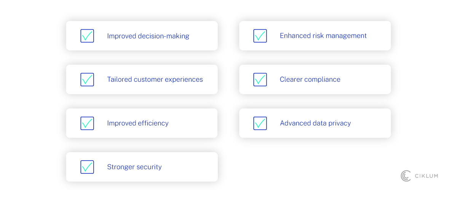
Task: Click the "Improved efficiency" text label
Action: (x=137, y=123)
